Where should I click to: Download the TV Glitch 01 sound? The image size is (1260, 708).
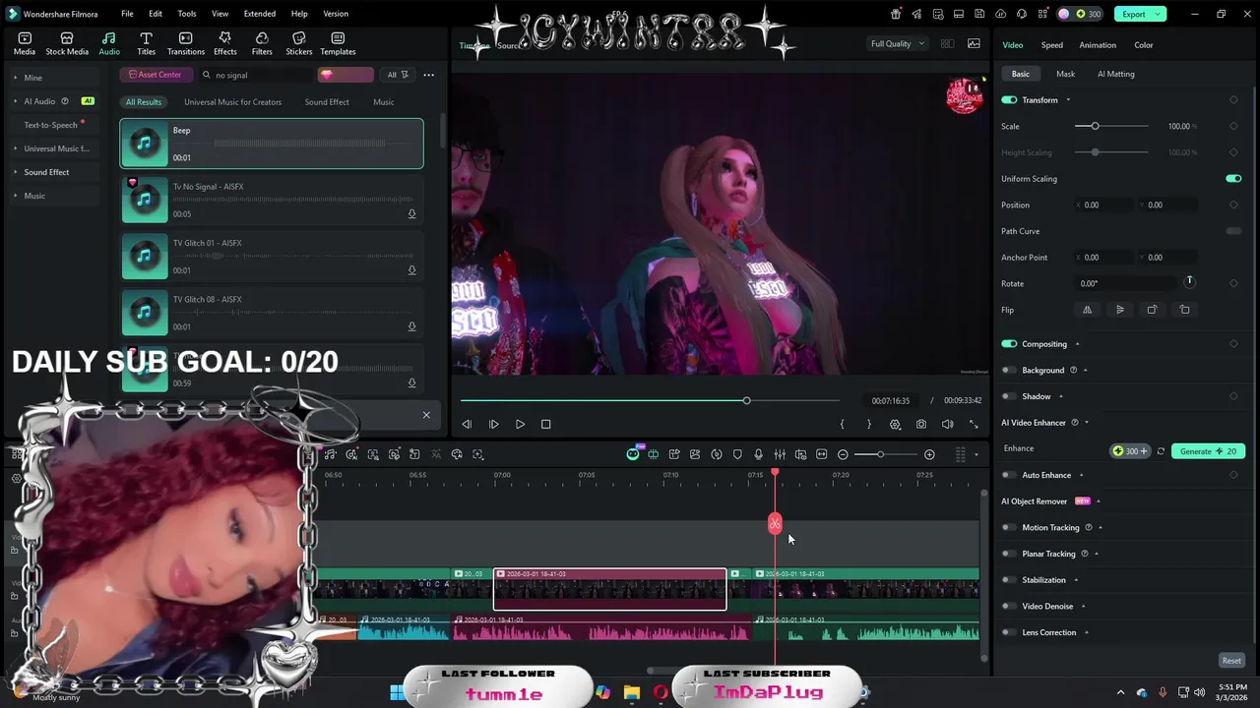(x=411, y=269)
